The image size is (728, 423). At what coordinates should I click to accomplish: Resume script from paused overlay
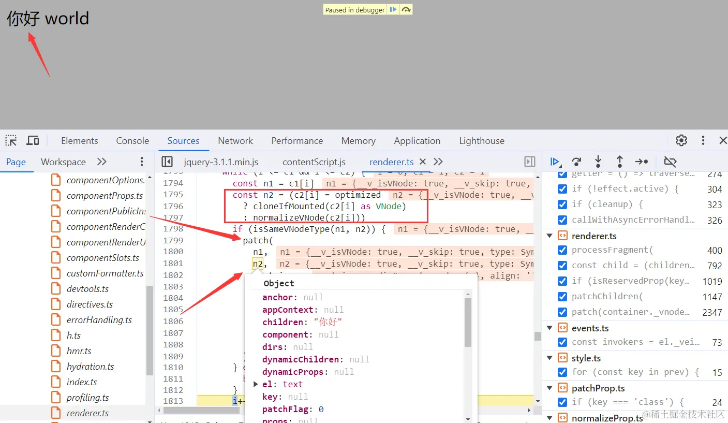[x=393, y=9]
